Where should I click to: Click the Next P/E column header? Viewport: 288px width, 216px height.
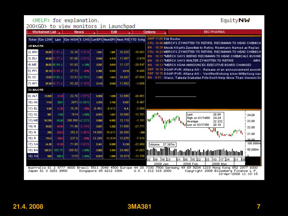(123, 39)
